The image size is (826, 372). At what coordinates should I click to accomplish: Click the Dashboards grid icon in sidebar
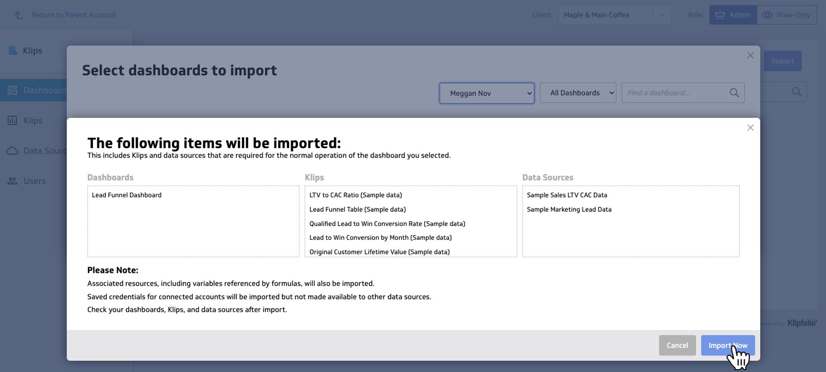pyautogui.click(x=12, y=90)
